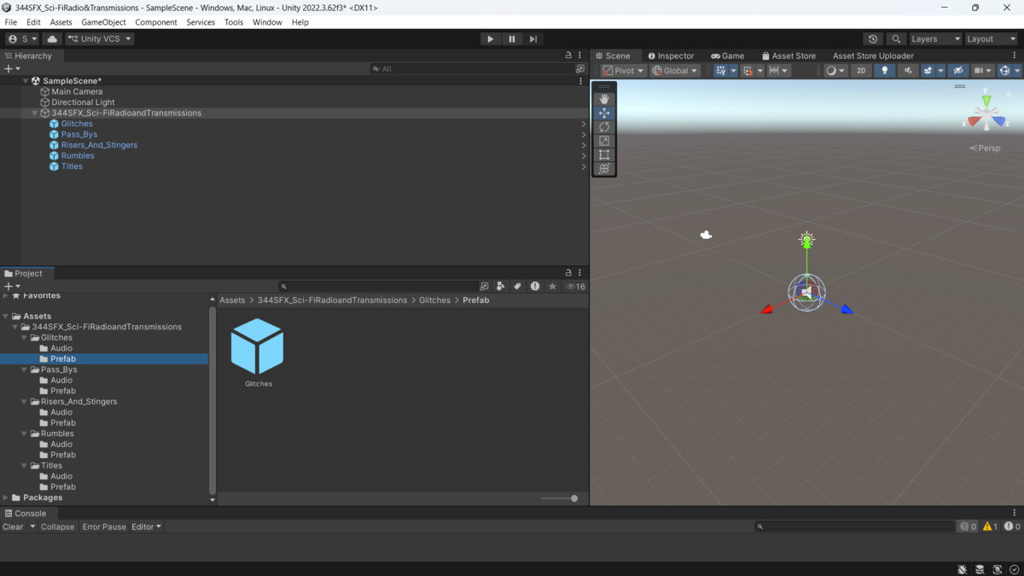
Task: Click the Play button
Action: [490, 38]
